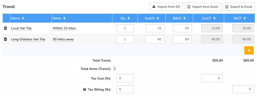Click Import from Excel button
257x97 pixels.
click(203, 7)
